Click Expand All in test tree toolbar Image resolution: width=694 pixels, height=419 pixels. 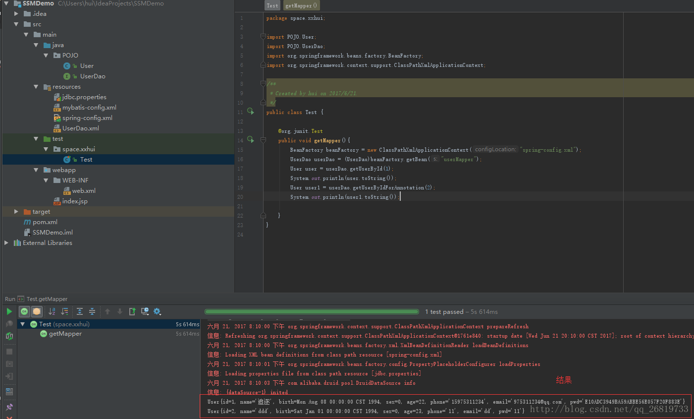[x=80, y=311]
